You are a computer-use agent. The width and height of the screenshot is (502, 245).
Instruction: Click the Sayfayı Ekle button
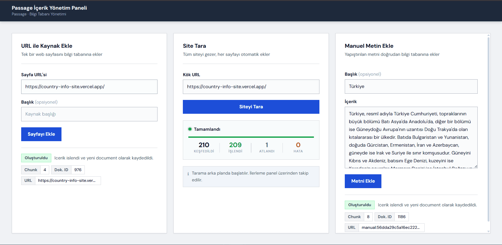(x=41, y=134)
